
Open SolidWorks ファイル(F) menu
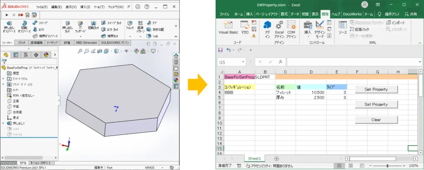pos(42,7)
